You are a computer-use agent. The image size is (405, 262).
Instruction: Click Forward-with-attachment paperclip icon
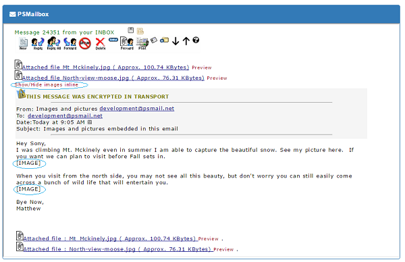pos(127,43)
